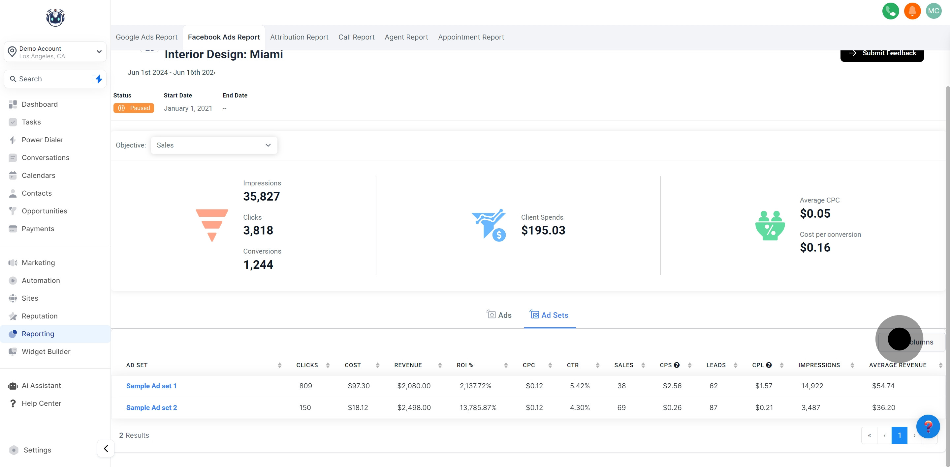Open the MC profile avatar
950x467 pixels.
click(934, 11)
